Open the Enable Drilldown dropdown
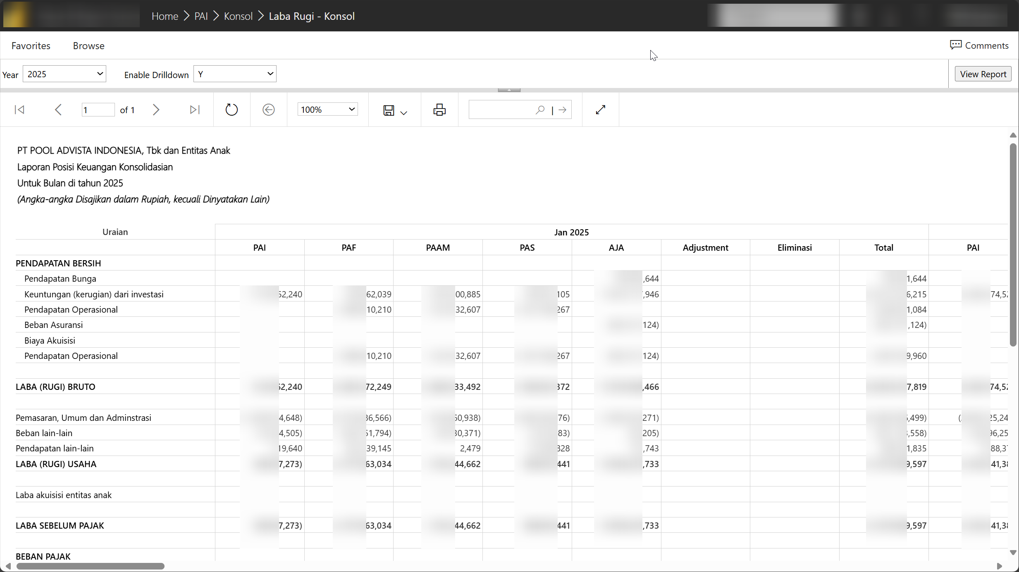The image size is (1019, 572). 235,74
